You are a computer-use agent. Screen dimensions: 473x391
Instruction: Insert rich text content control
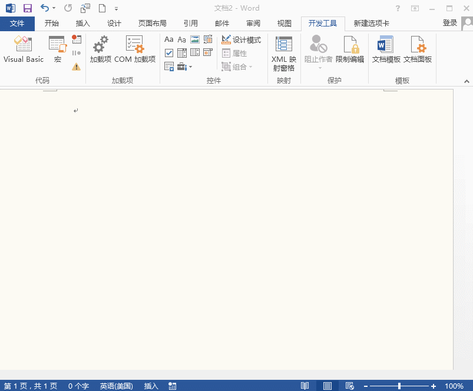pos(168,39)
